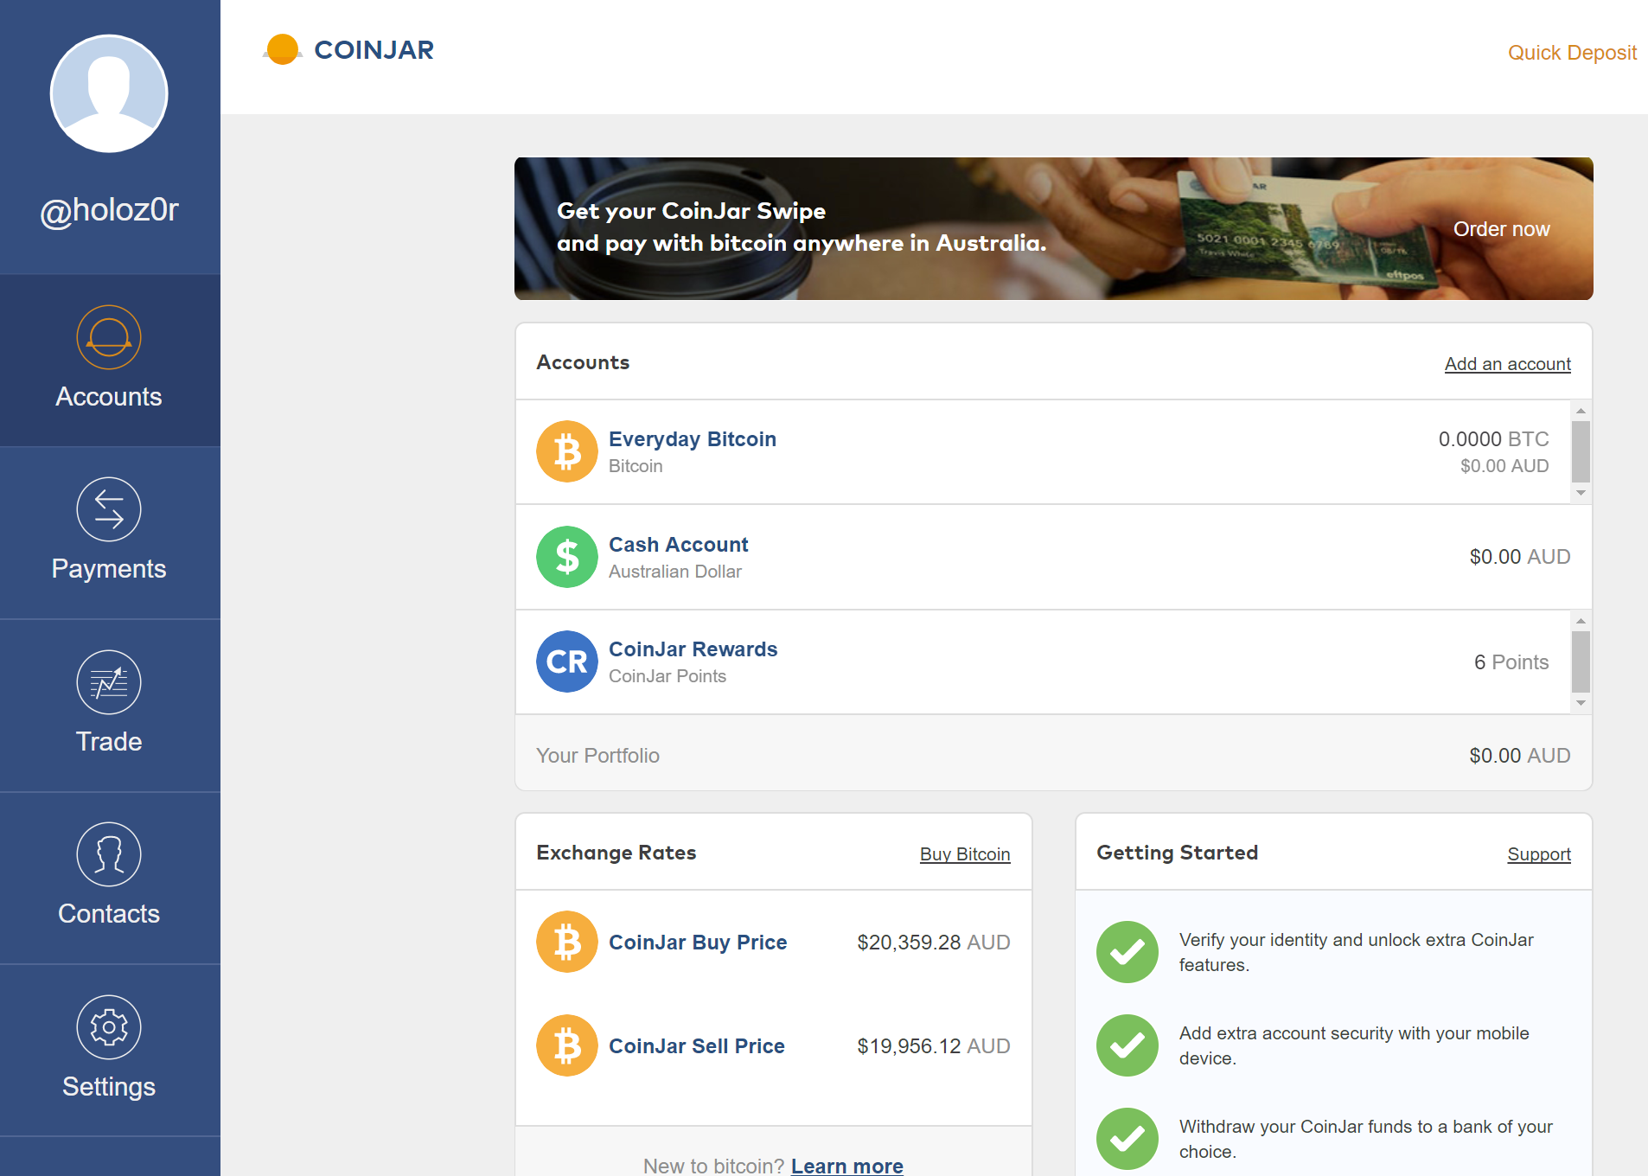The width and height of the screenshot is (1648, 1176).
Task: Click the blue CoinJar Rewards CR icon
Action: click(567, 661)
